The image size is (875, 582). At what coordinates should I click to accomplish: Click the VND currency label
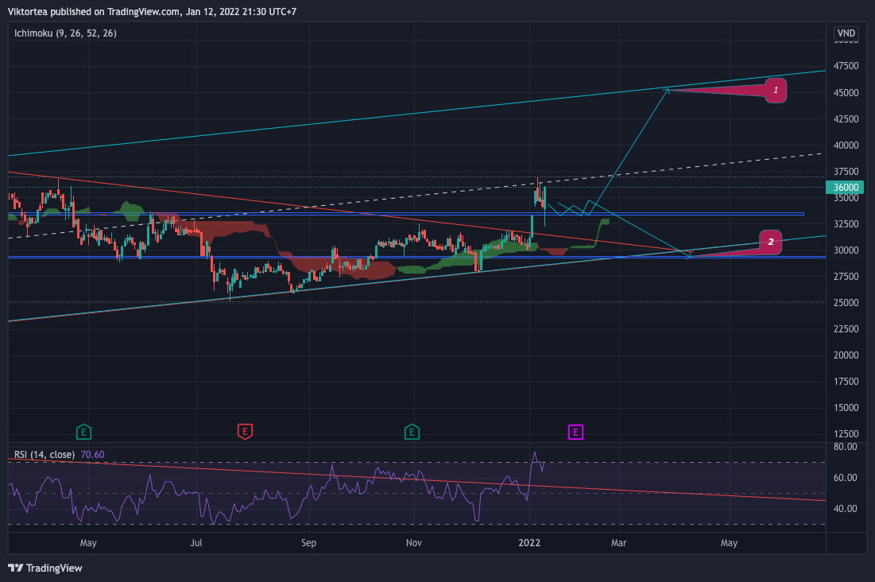(846, 33)
